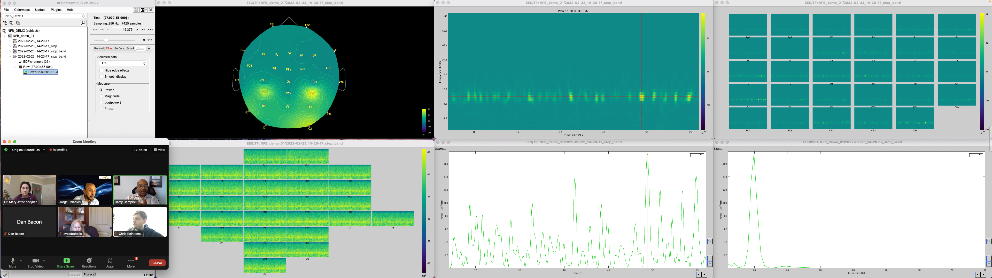The image size is (992, 278).
Task: Click minus zoom button on time series plot
Action: pos(710,264)
